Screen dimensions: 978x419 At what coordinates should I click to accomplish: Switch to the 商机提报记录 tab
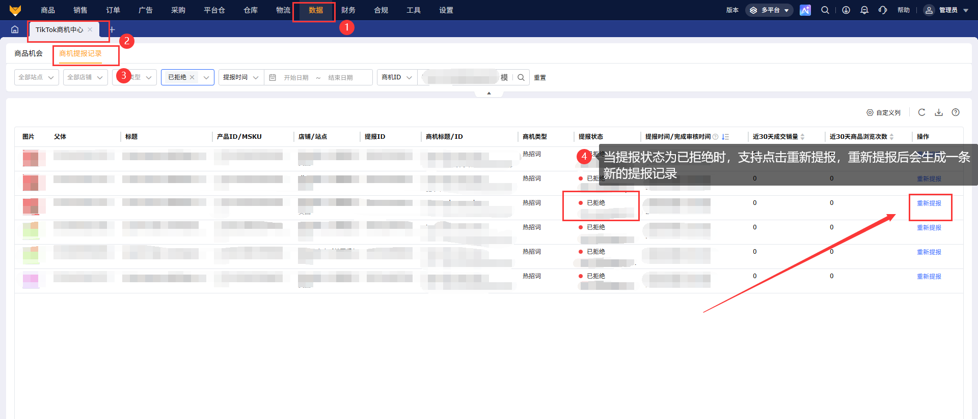click(80, 53)
